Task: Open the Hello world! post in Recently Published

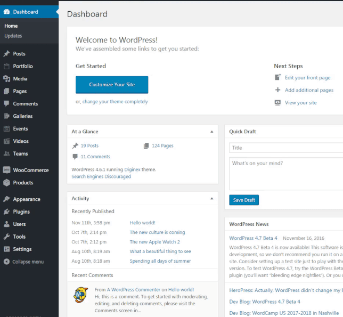Action: pos(142,223)
